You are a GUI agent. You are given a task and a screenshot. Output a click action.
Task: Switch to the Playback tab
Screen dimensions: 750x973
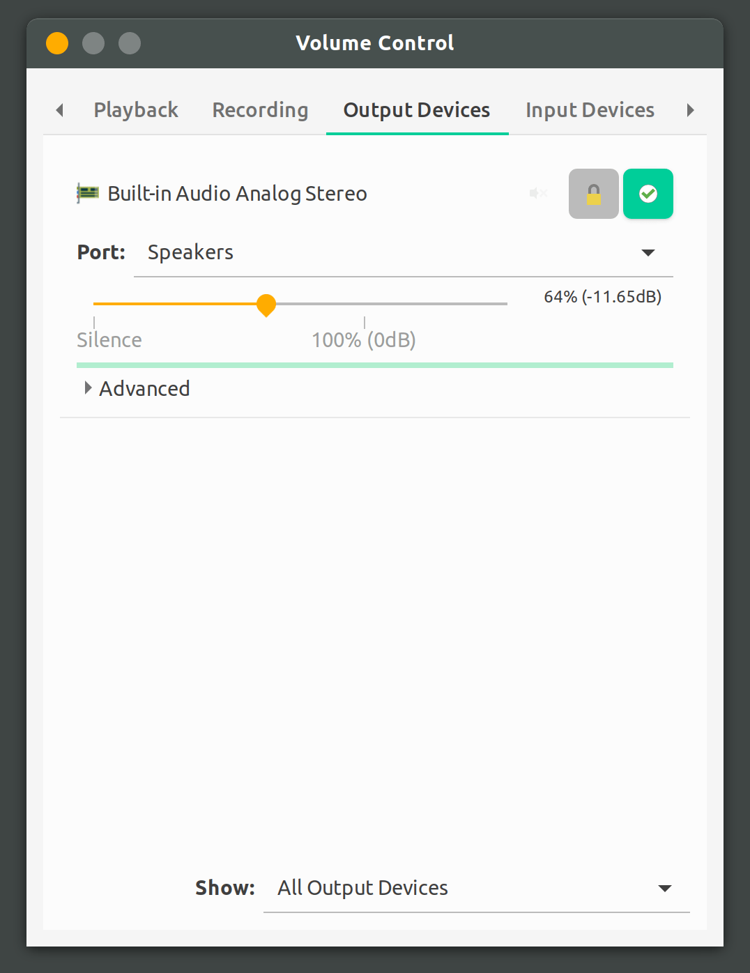point(136,110)
